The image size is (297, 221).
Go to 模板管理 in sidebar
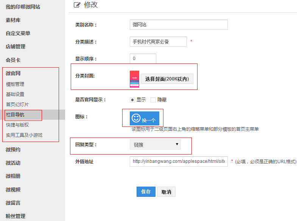point(15,84)
